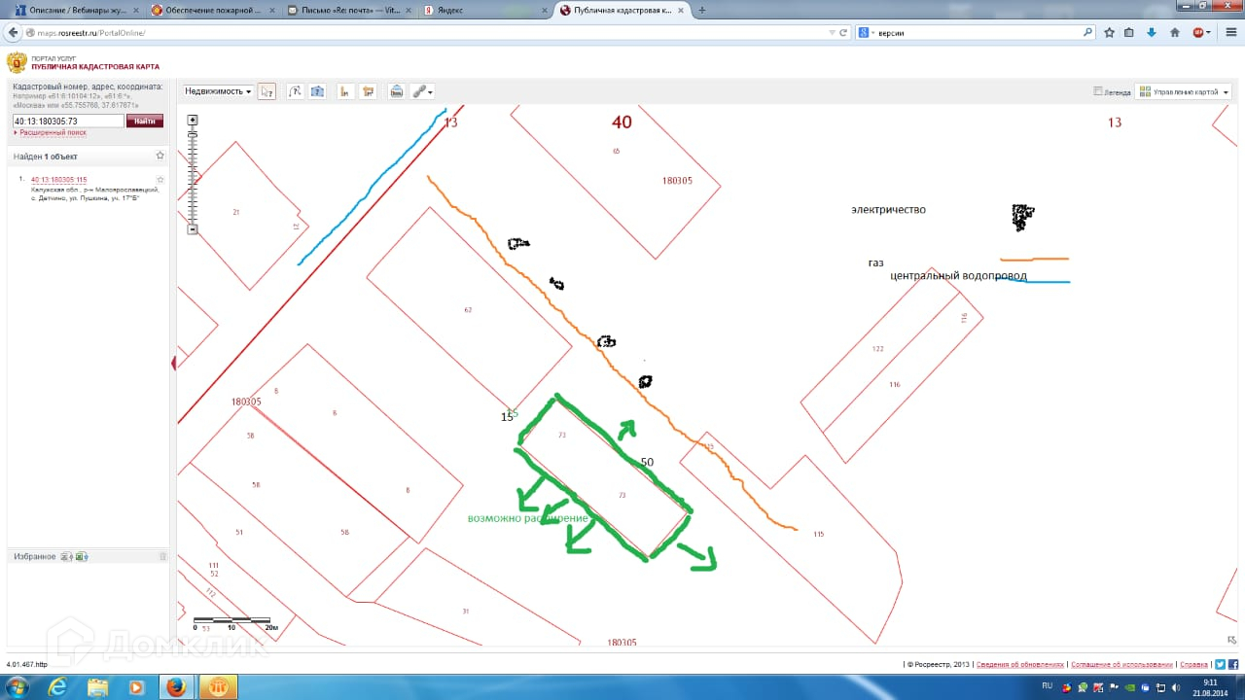Select the identify object cursor tool
Image resolution: width=1245 pixels, height=700 pixels.
pyautogui.click(x=267, y=91)
